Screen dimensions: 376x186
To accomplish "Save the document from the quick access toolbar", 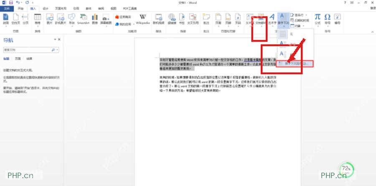I will tap(11, 2).
